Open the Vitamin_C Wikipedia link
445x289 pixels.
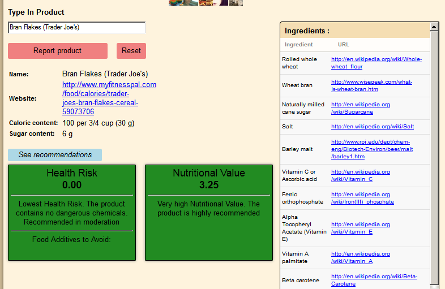coord(361,175)
